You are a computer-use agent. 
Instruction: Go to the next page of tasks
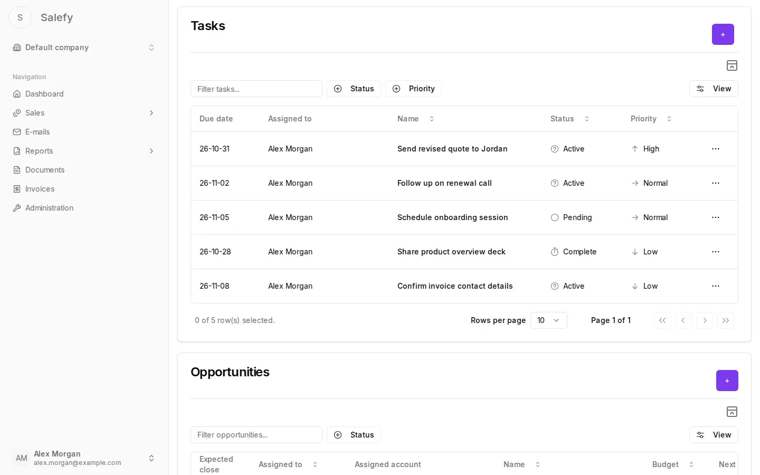point(705,320)
